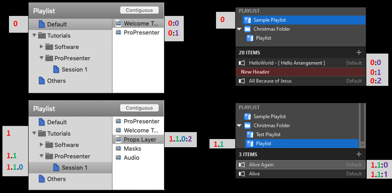Image resolution: width=392 pixels, height=193 pixels.
Task: Open the Masks item
Action: 132,148
